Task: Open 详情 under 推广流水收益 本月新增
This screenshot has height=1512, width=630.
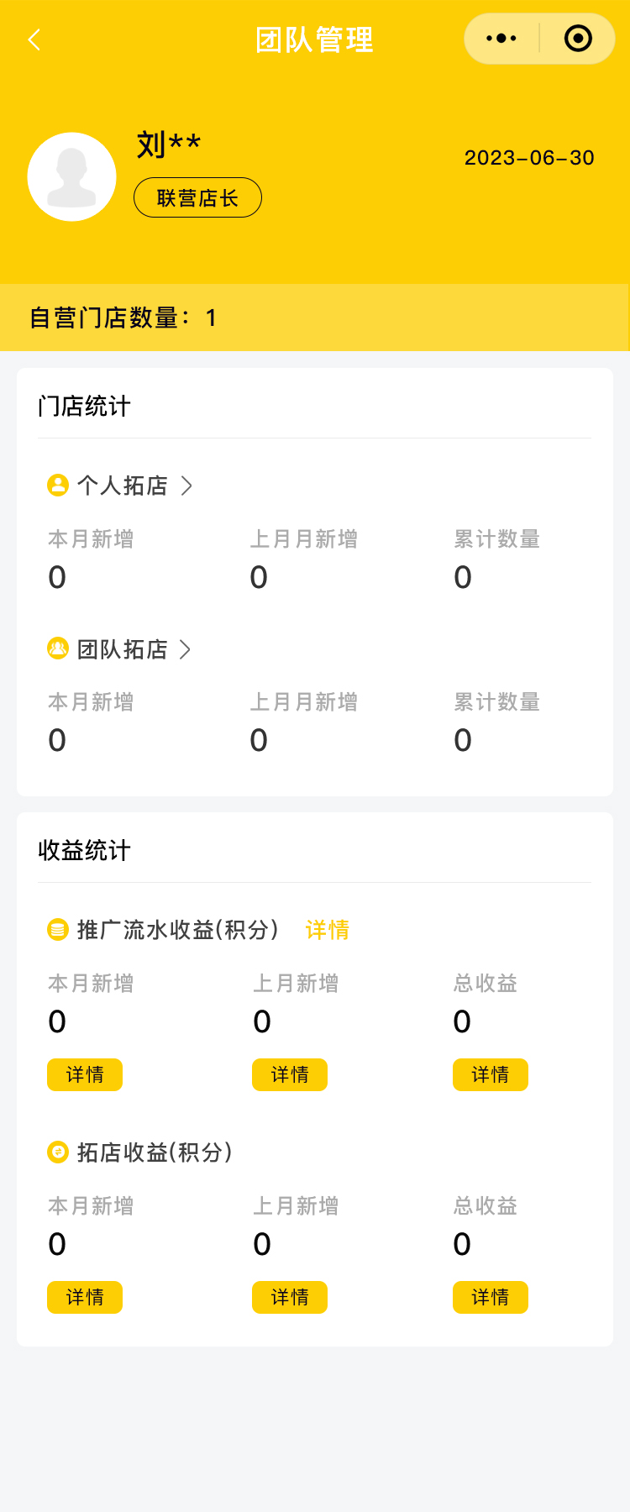Action: click(x=85, y=1075)
